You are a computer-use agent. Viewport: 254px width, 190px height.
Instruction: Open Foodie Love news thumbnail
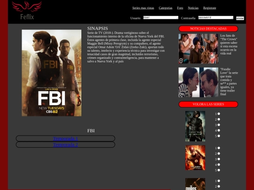[x=198, y=82]
